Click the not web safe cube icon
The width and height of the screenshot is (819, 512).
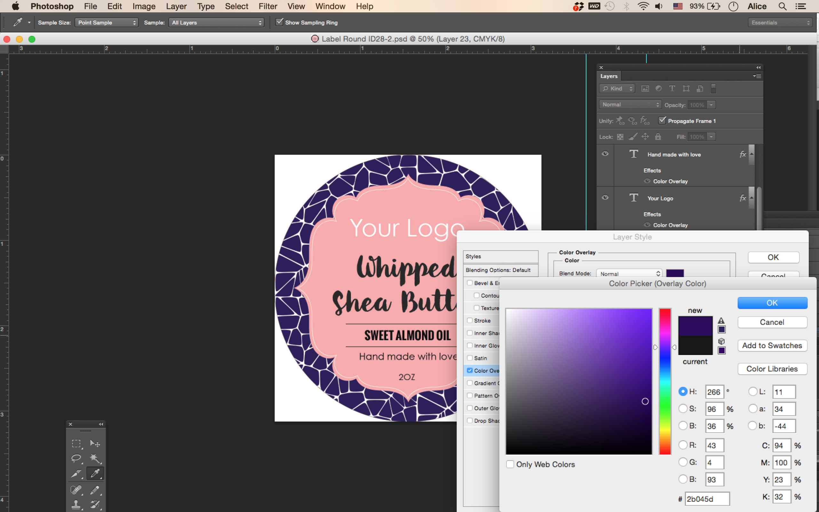point(721,341)
